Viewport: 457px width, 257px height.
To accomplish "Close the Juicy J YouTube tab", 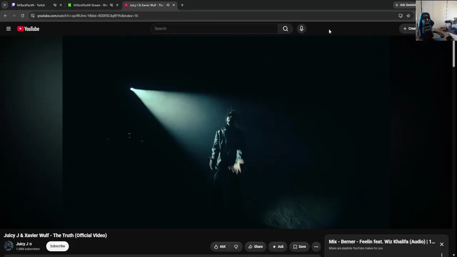I will click(174, 5).
